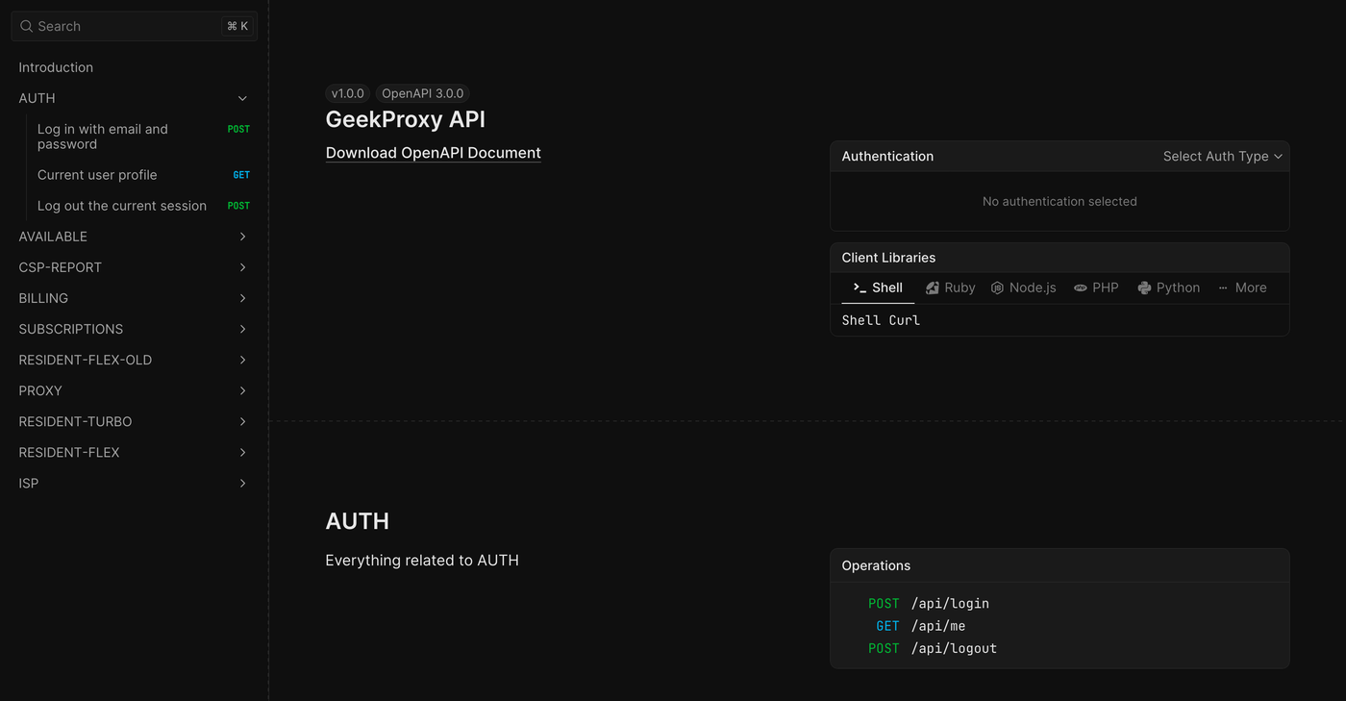Click the Shell Curl text
The height and width of the screenshot is (701, 1346).
[x=881, y=320]
